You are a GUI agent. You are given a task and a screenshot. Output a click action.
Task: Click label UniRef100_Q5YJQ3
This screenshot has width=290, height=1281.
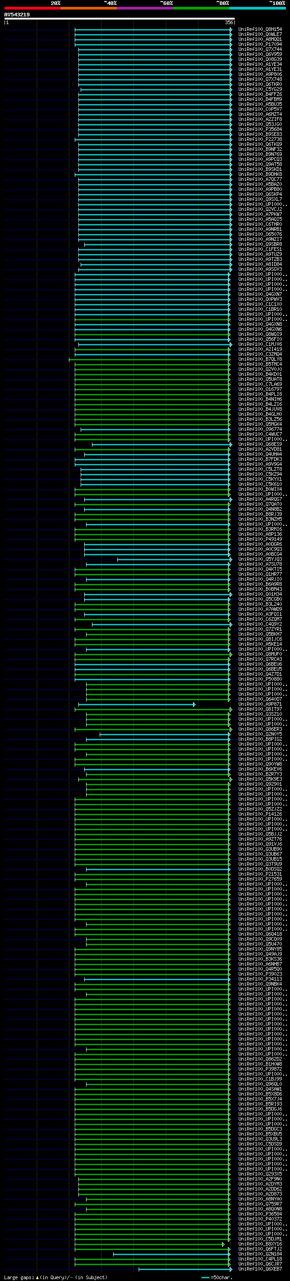260,559
